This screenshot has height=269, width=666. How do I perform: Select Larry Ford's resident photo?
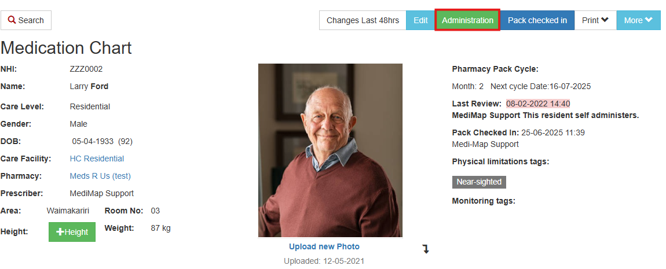330,150
